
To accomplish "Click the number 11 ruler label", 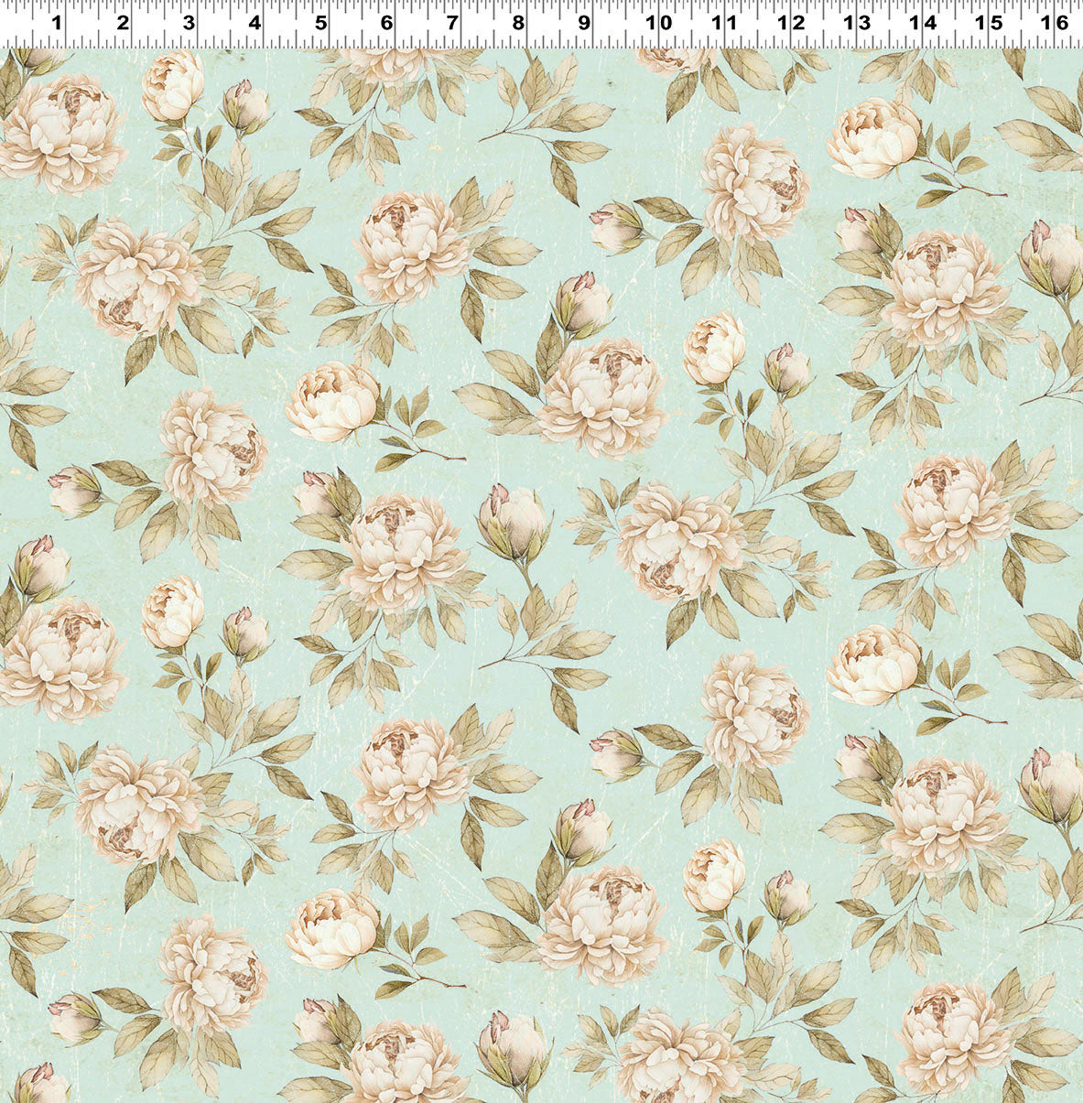I will pyautogui.click(x=725, y=22).
